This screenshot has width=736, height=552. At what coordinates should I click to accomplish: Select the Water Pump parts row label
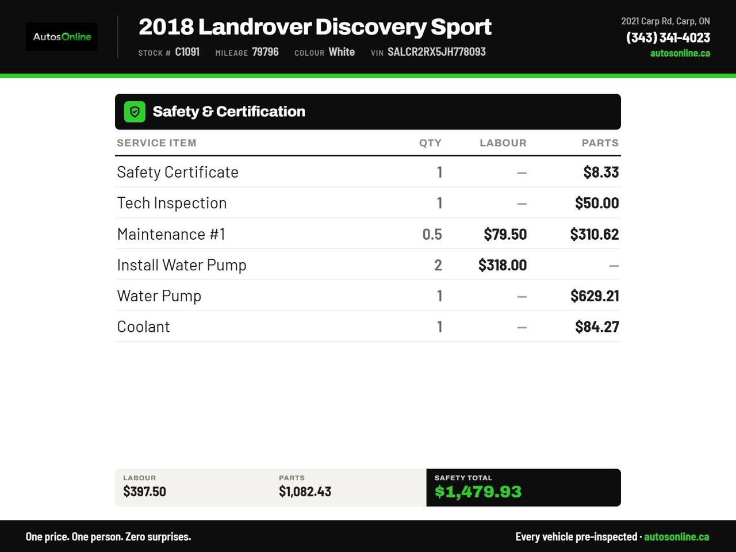tap(159, 296)
